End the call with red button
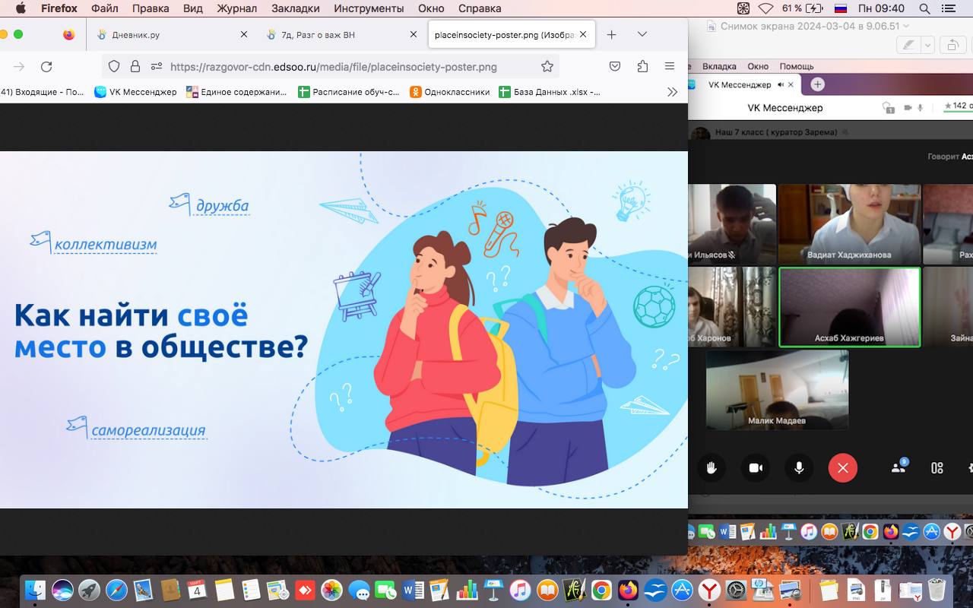Screen dimensions: 973x608 coord(842,468)
